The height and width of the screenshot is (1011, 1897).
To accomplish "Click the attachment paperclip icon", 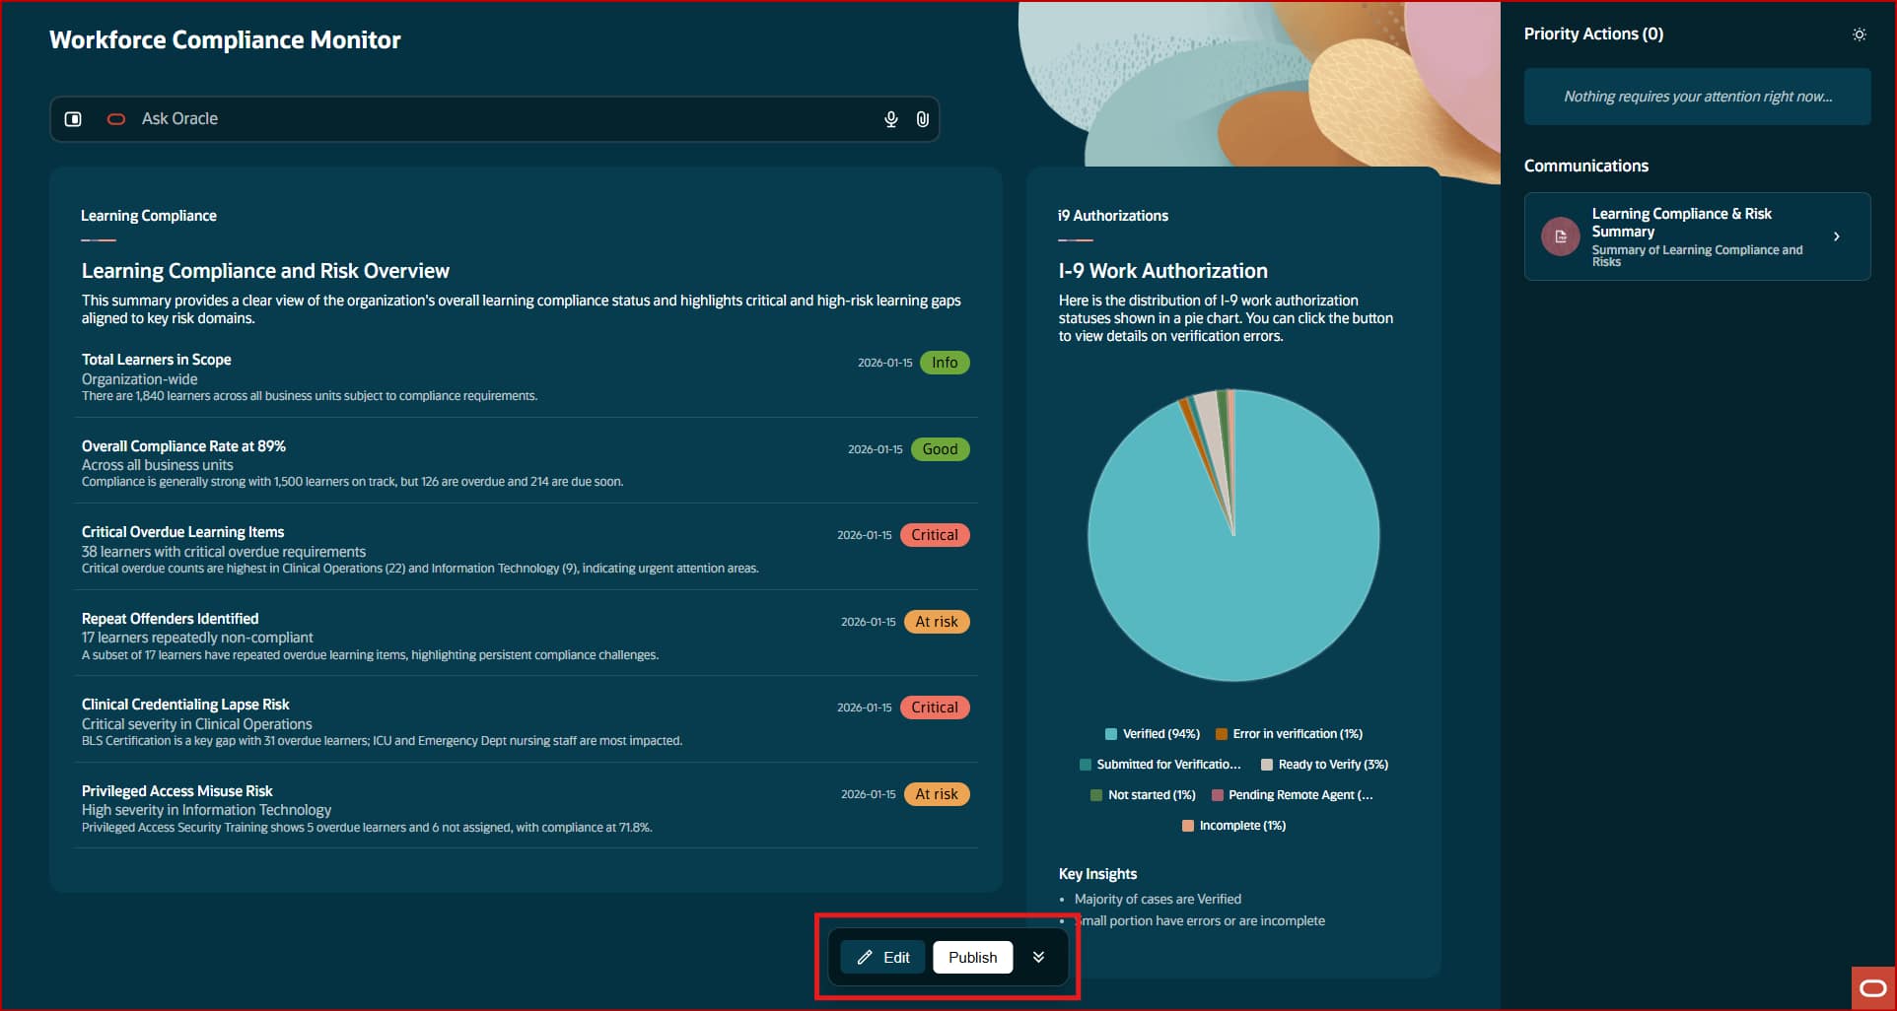I will tap(922, 119).
